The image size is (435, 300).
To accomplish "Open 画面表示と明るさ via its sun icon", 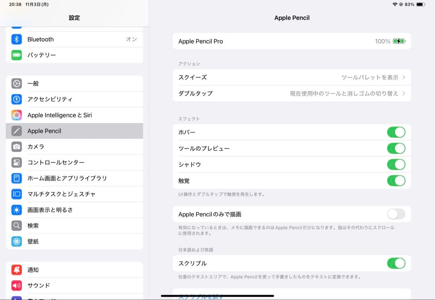I will 17,210.
